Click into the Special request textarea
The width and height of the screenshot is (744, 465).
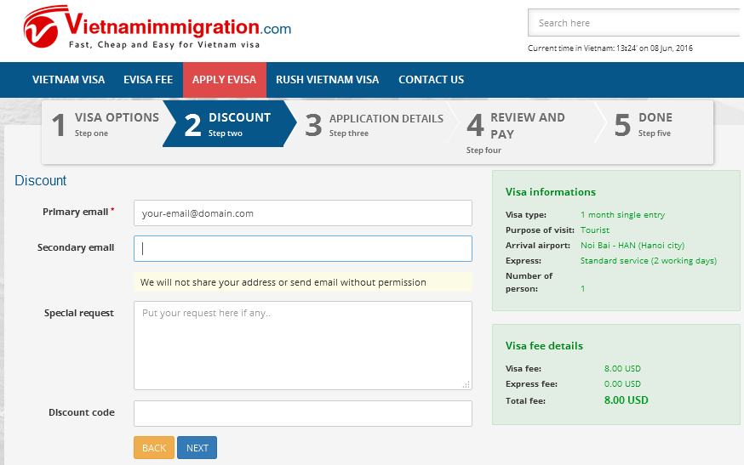click(302, 345)
